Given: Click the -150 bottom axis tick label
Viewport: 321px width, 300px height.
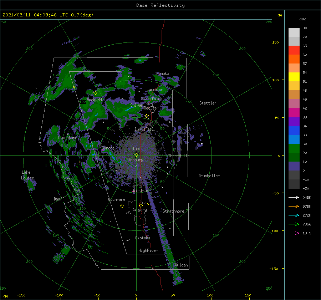Looking at the screenshot, I should 21,295.
